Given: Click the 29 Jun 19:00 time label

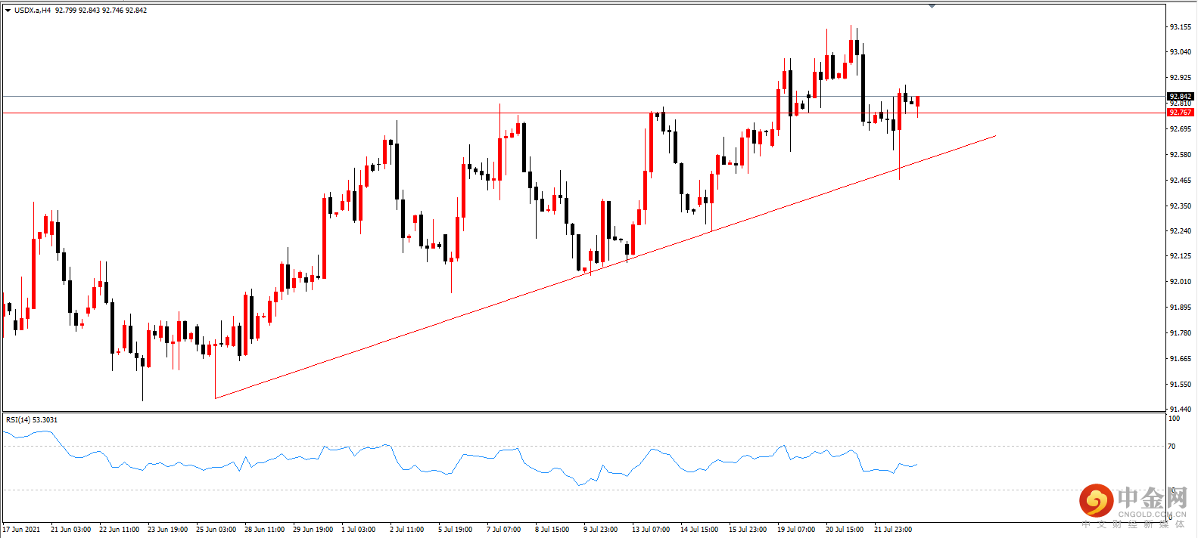Looking at the screenshot, I should point(313,530).
